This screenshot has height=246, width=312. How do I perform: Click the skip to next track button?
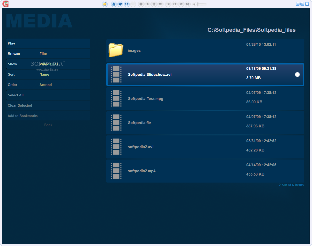pos(188,4)
